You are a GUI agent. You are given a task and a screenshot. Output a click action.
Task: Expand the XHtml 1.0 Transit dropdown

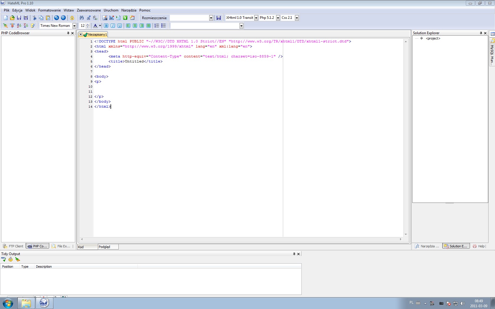tap(256, 18)
